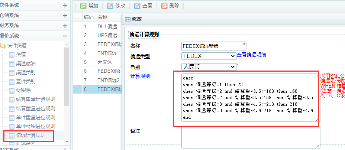Expand the 快件系统 section with plus
Viewport: 345px width, 150px height.
[x=65, y=5]
